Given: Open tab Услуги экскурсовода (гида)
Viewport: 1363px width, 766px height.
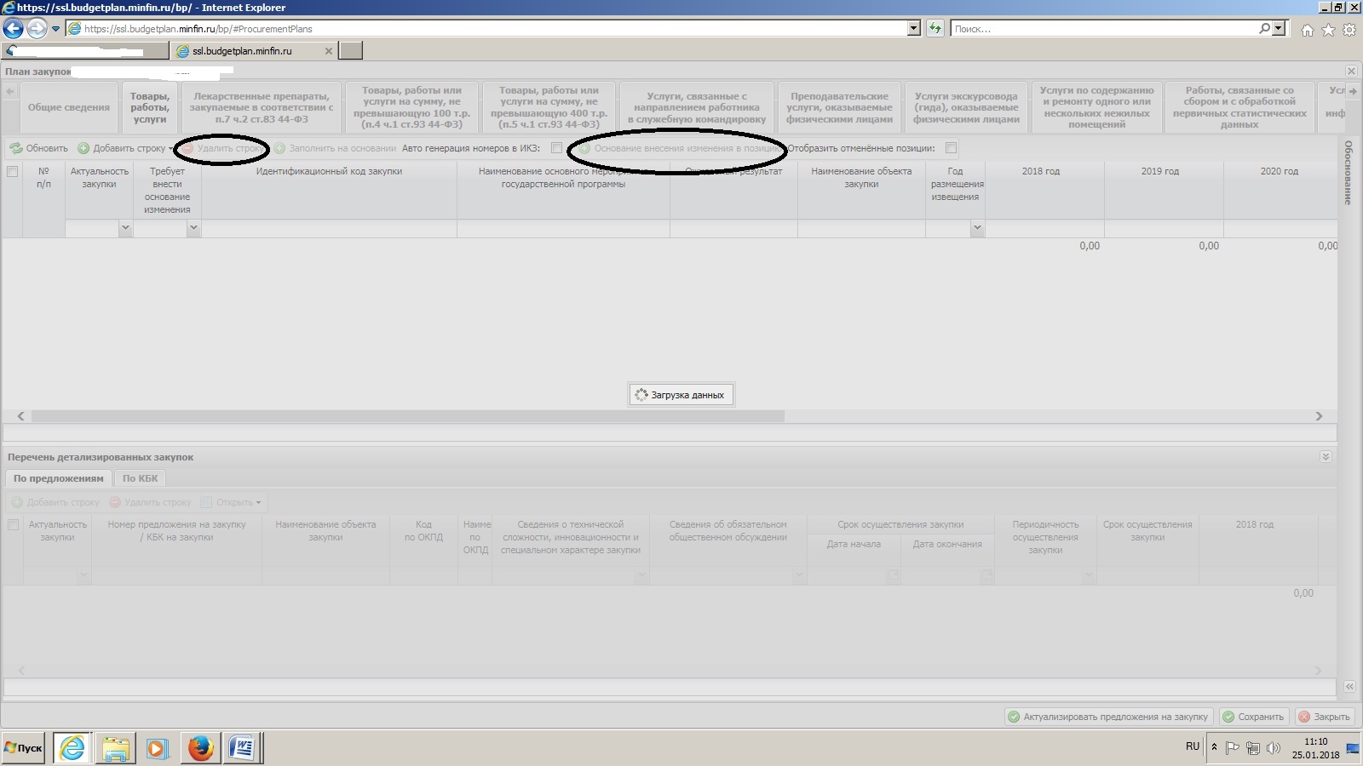Looking at the screenshot, I should click(966, 108).
